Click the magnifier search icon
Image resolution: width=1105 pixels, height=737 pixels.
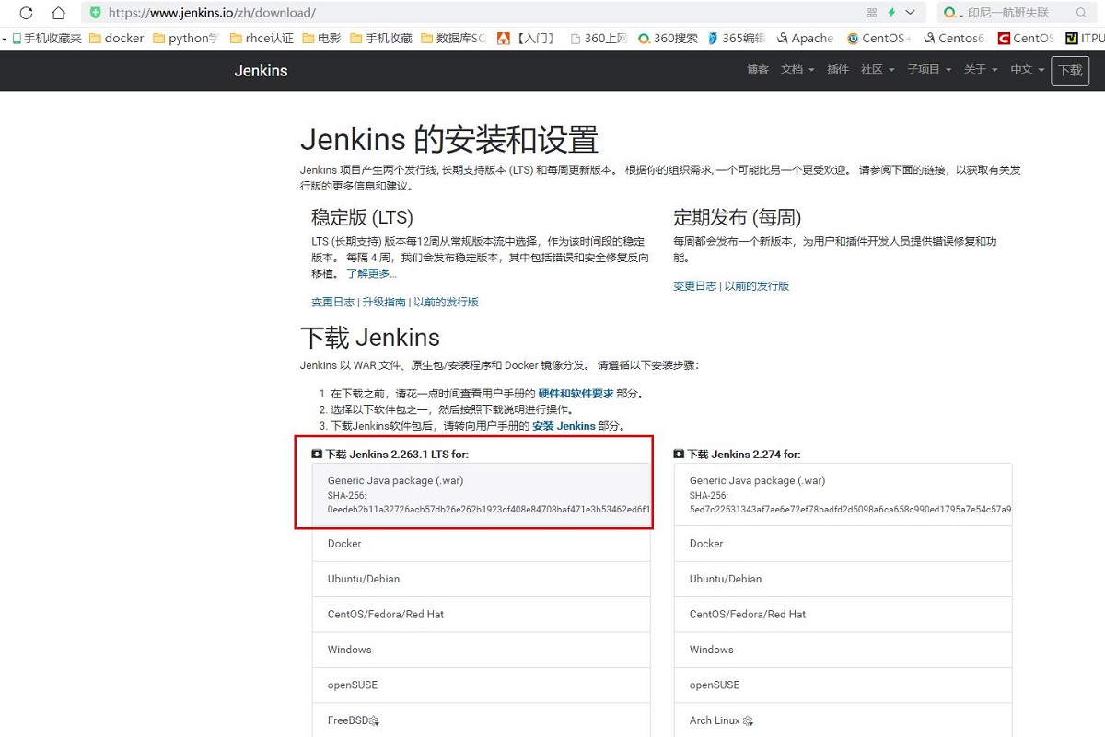tap(1081, 13)
